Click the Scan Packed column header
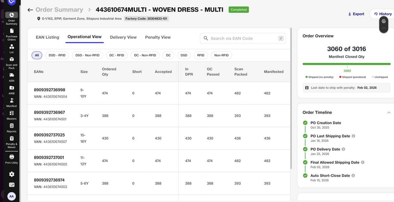 pyautogui.click(x=241, y=72)
